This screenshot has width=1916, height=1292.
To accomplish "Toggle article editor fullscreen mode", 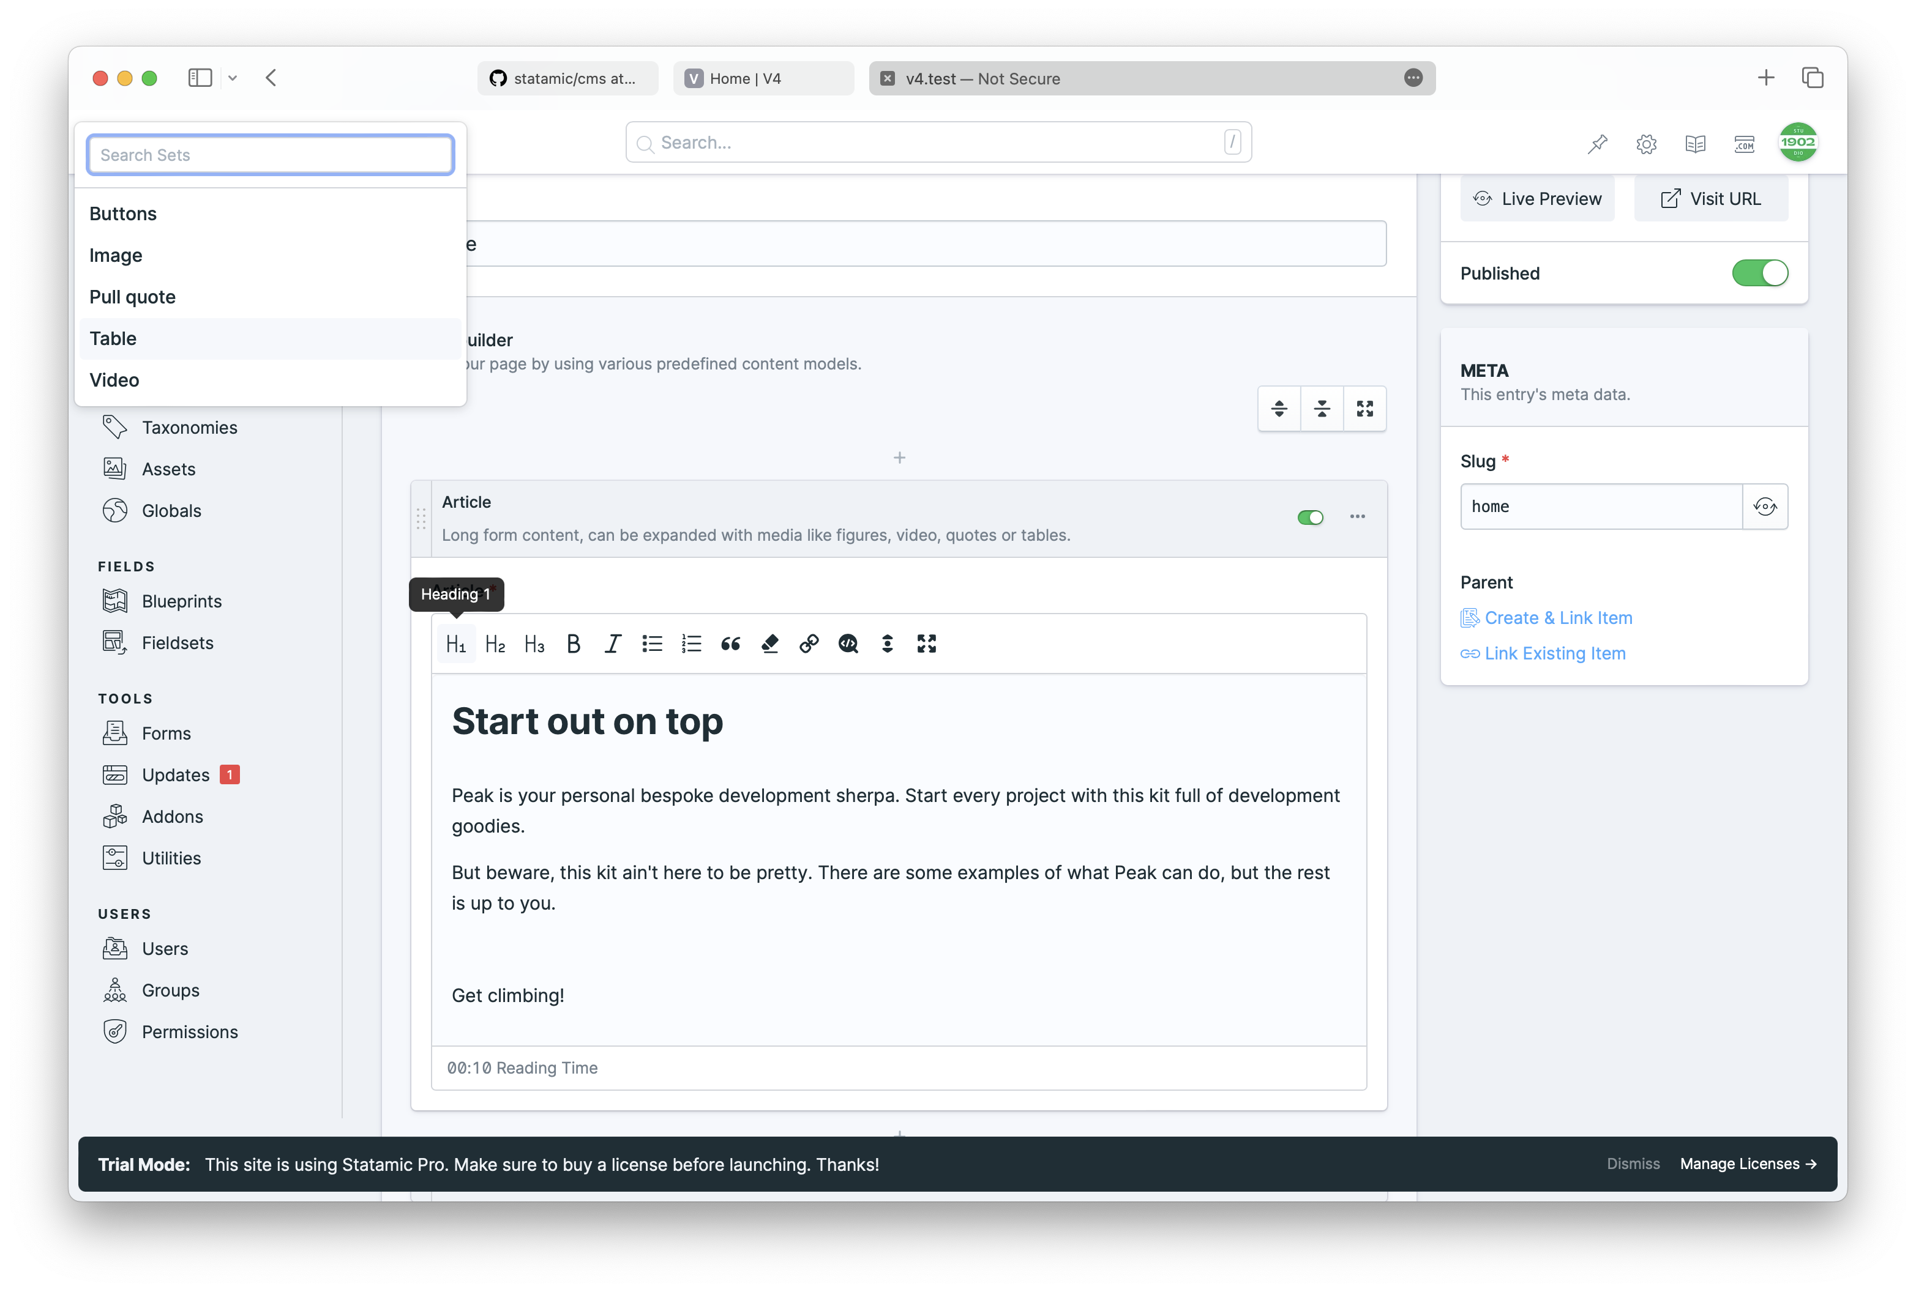I will 927,644.
